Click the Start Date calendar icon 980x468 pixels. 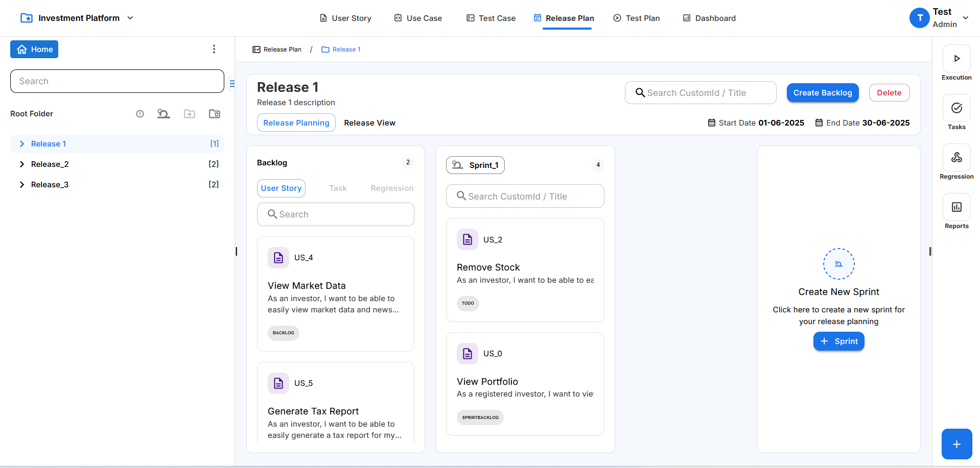coord(712,122)
